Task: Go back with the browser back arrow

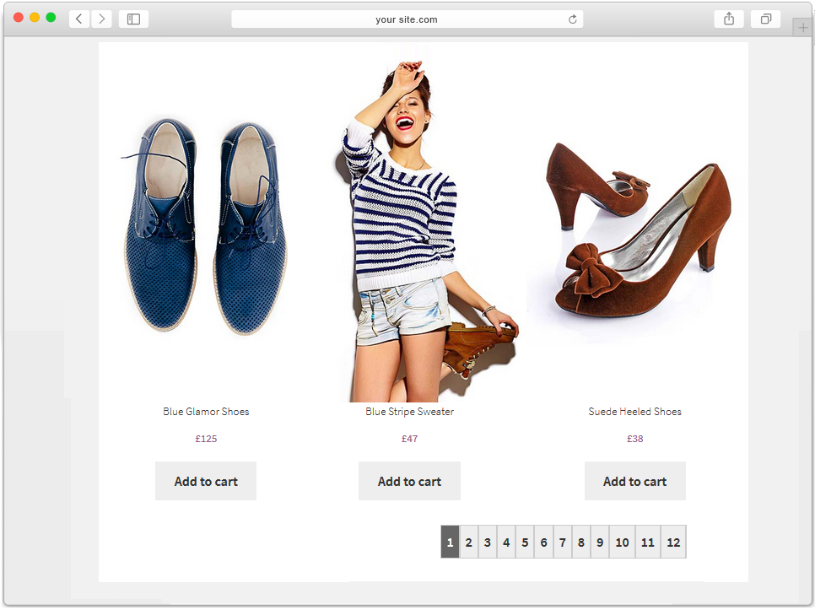Action: (79, 19)
